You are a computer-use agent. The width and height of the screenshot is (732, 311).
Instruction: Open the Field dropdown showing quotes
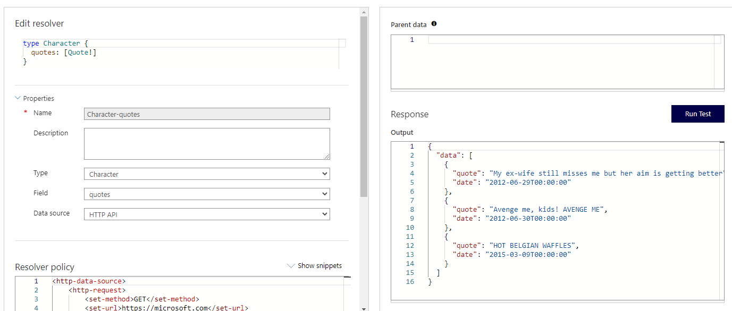(x=207, y=194)
